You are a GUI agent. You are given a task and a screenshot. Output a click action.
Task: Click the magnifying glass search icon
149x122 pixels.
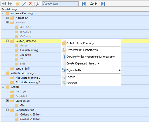[38, 4]
